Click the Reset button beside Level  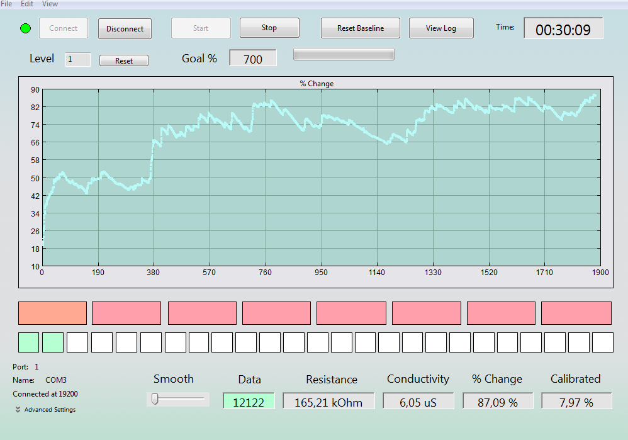(124, 60)
